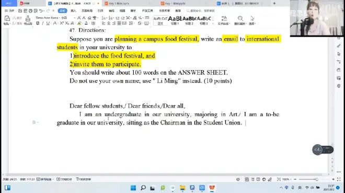Apply Bold formatting with the B icon
Screen dimensions: 345x193
click(38, 23)
